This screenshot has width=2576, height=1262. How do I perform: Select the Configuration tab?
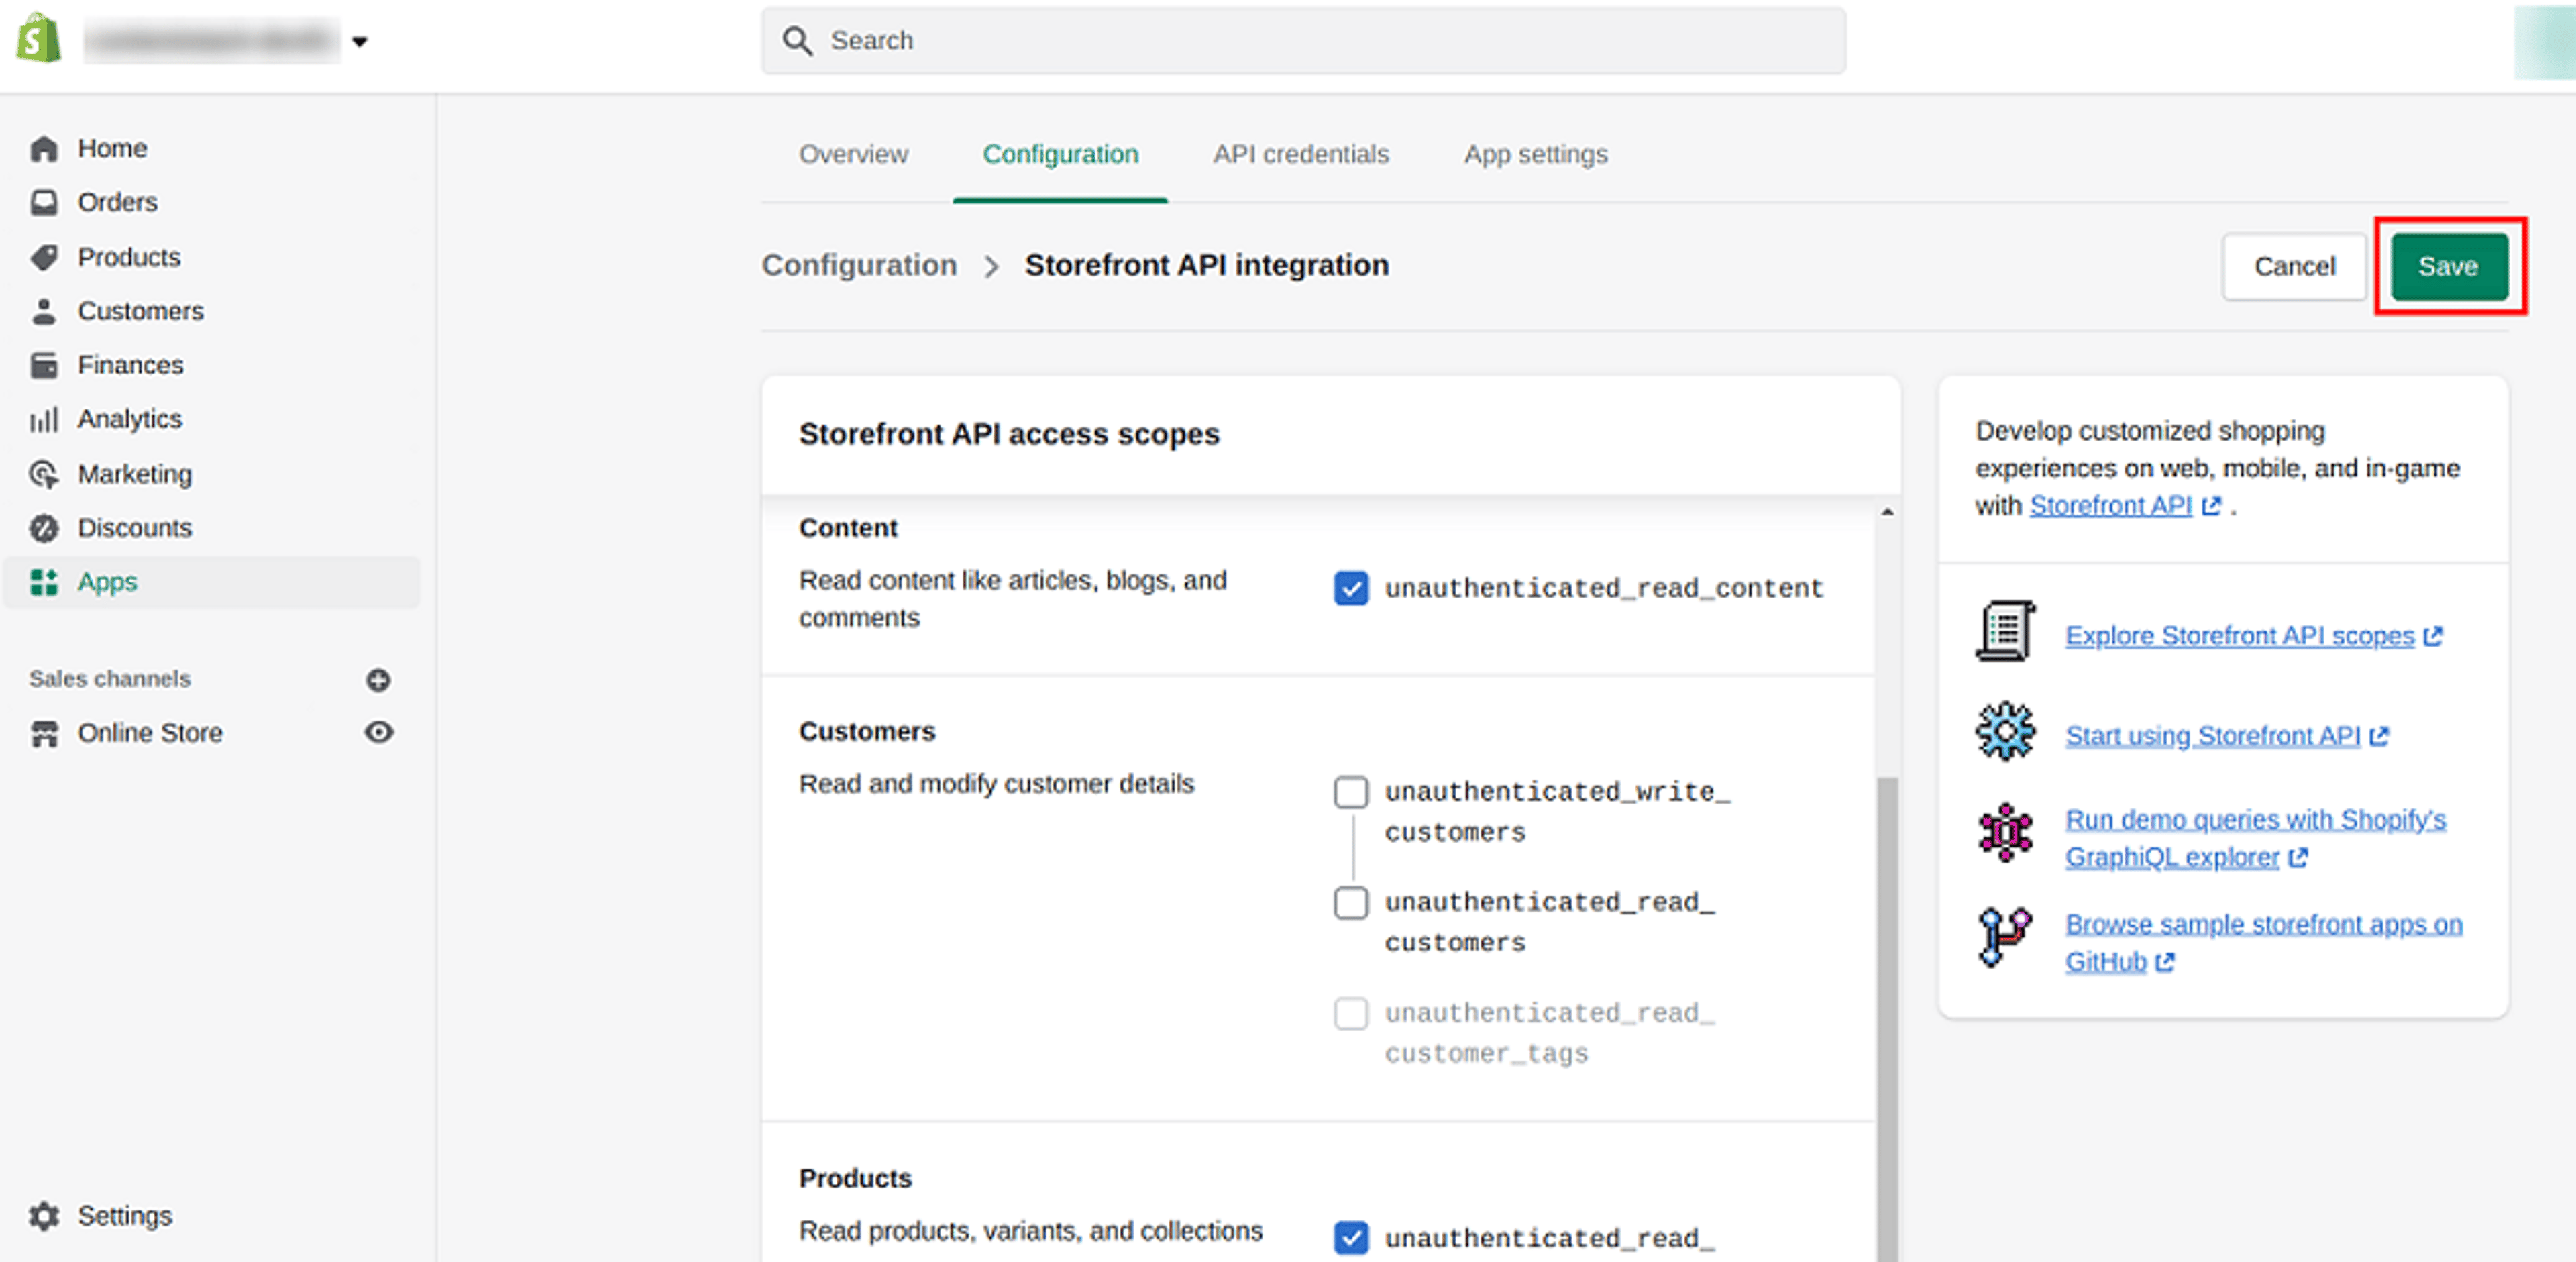[1060, 155]
